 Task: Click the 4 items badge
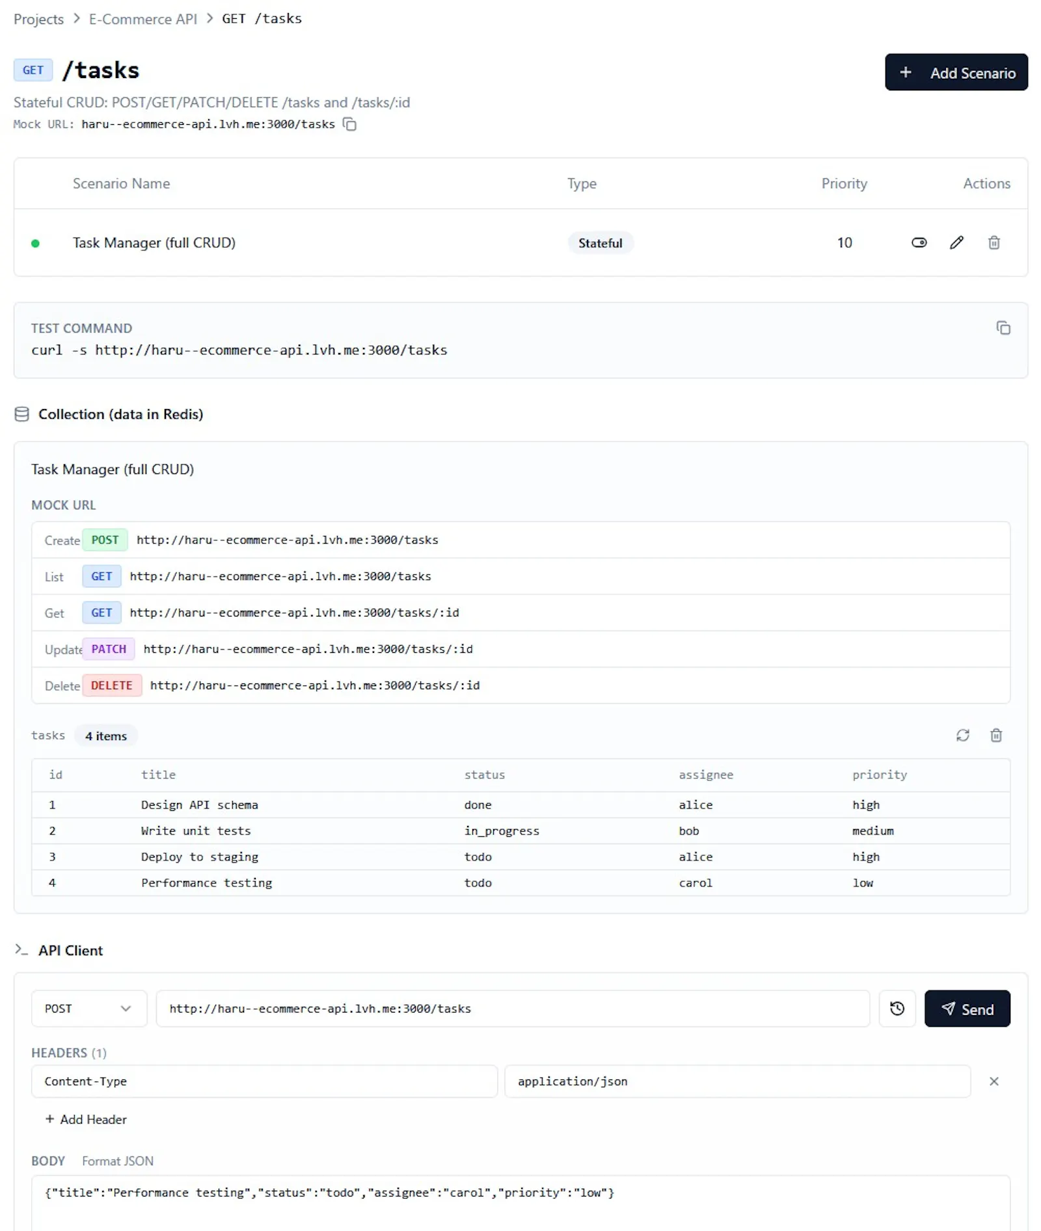pos(106,735)
